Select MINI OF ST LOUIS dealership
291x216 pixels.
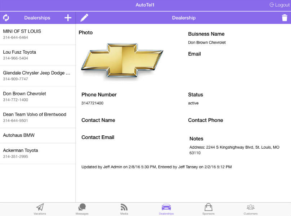coord(38,34)
